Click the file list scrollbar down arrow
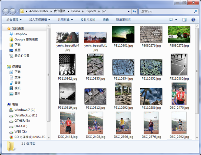 pyautogui.click(x=197, y=138)
